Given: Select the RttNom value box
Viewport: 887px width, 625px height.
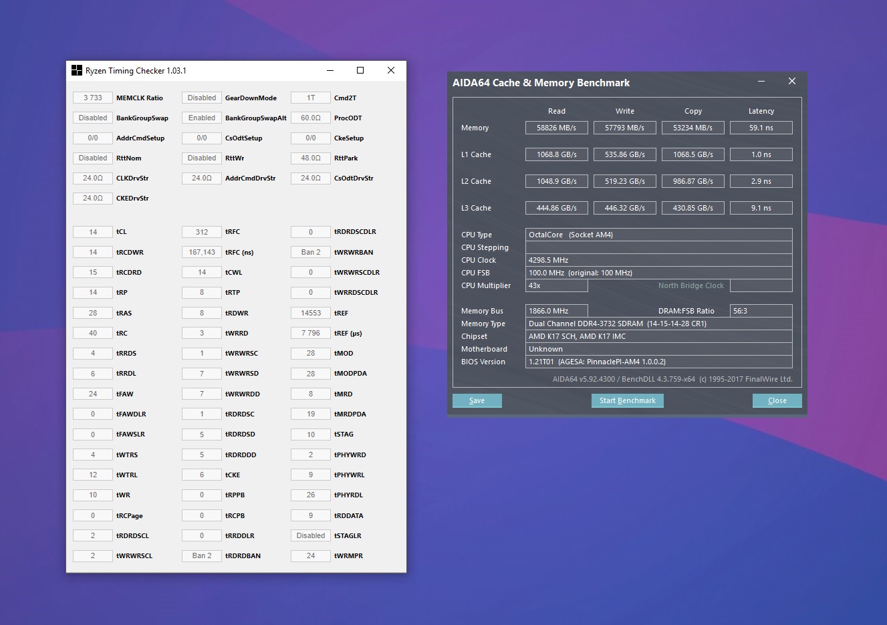Looking at the screenshot, I should point(93,158).
